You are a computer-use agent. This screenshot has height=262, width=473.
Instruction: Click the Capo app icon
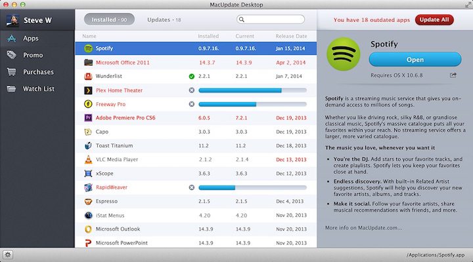pos(88,132)
